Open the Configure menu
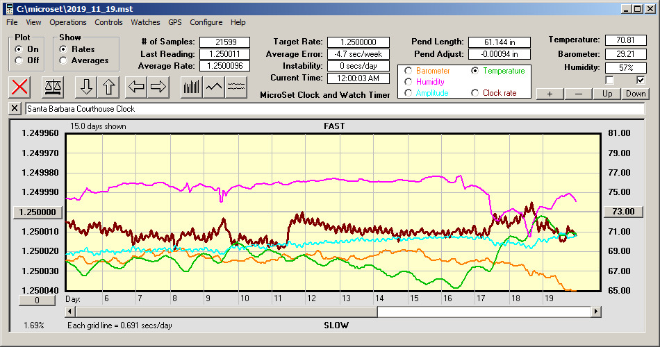 pos(206,22)
